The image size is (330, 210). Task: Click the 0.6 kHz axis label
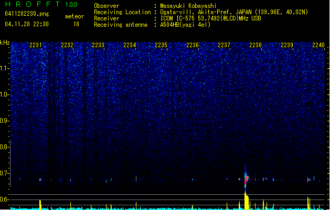[x=5, y=199]
